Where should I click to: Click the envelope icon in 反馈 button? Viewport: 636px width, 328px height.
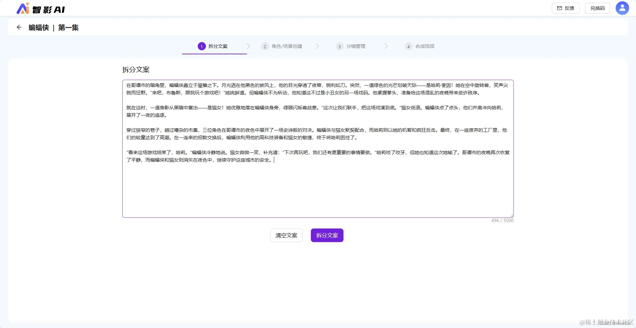[x=559, y=8]
